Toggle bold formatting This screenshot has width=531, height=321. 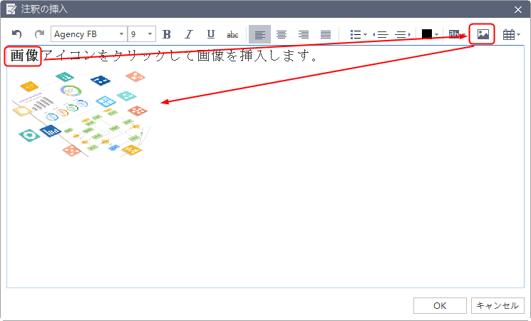point(166,34)
